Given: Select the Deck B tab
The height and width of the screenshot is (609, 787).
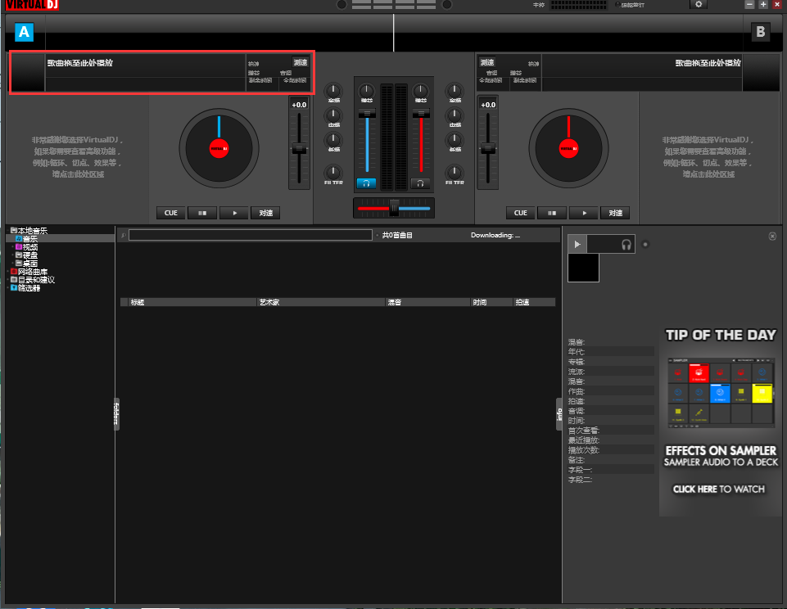Looking at the screenshot, I should tap(760, 32).
